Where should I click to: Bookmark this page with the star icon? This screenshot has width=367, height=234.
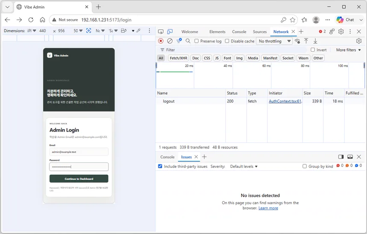293,20
